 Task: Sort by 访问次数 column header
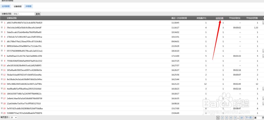220,18
